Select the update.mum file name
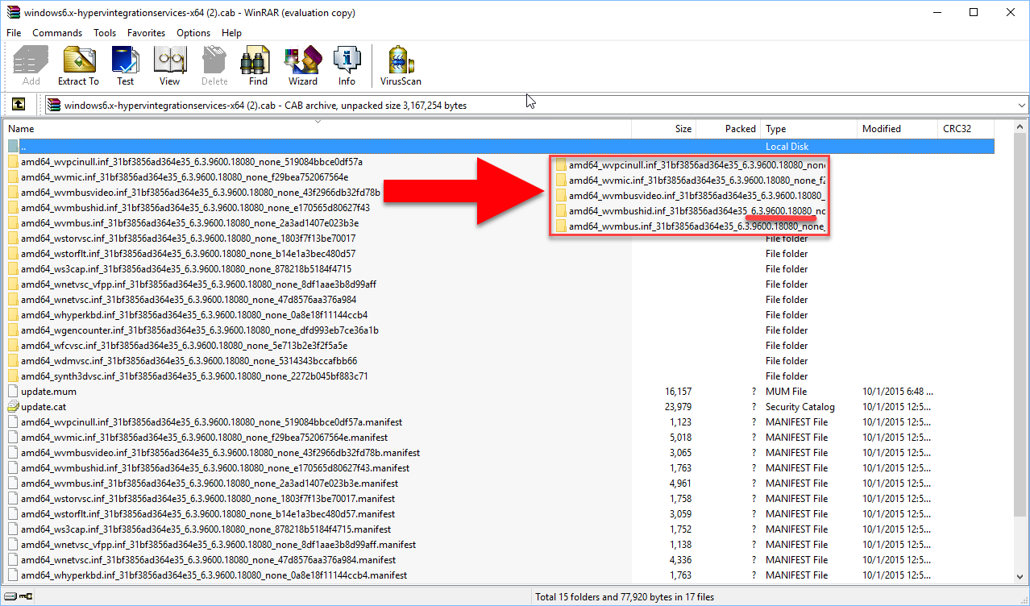1030x606 pixels. point(49,392)
